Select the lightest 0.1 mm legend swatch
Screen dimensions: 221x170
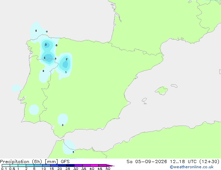(6, 165)
